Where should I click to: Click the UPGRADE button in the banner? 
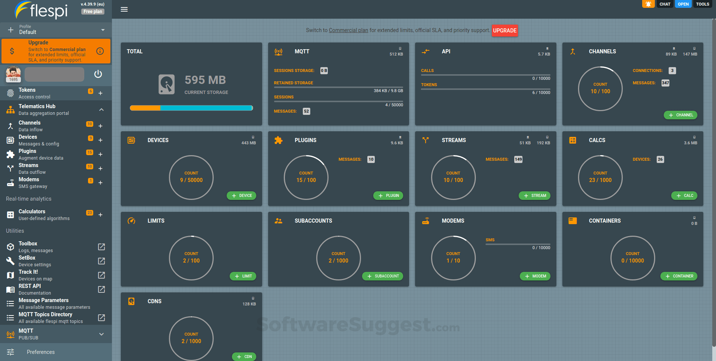click(505, 30)
